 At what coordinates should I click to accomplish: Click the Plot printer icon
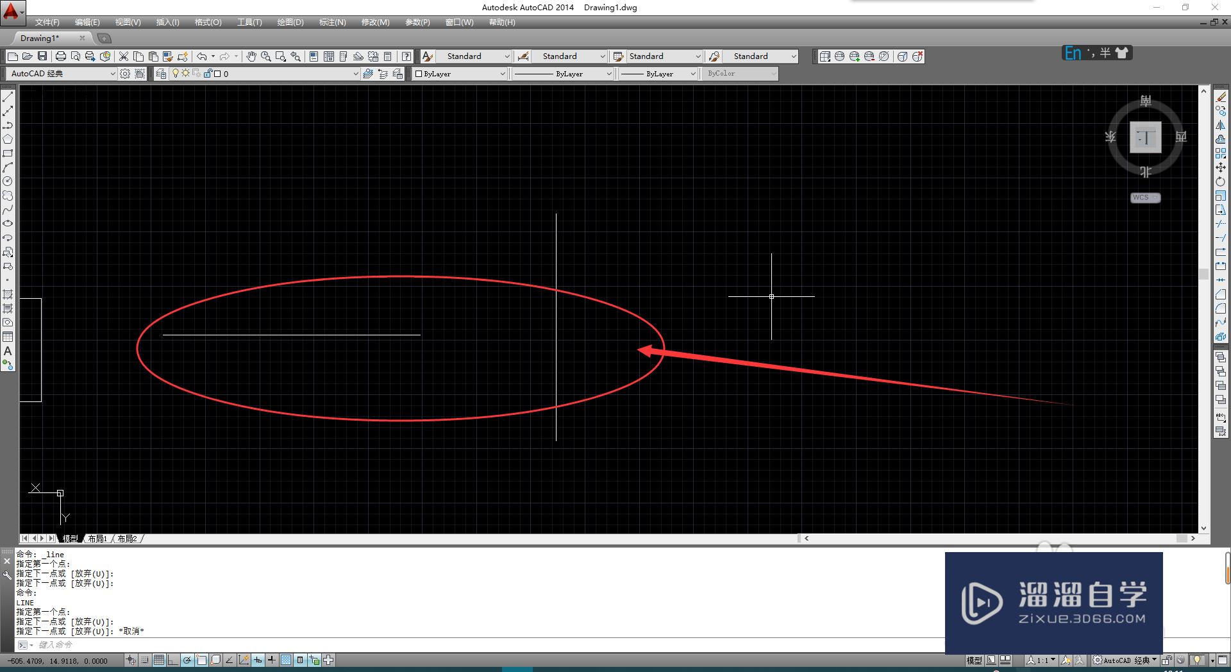[x=61, y=56]
